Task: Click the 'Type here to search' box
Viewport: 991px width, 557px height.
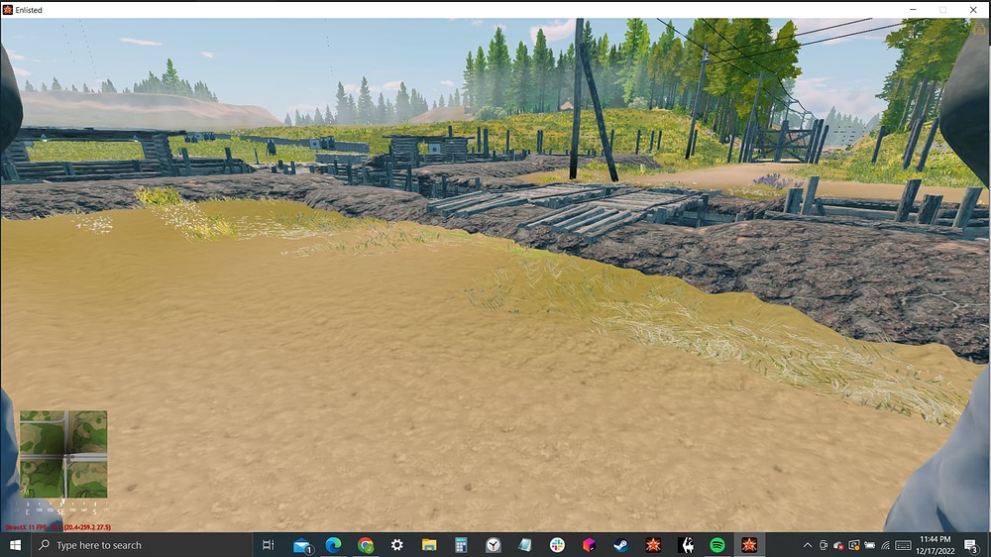Action: tap(142, 545)
